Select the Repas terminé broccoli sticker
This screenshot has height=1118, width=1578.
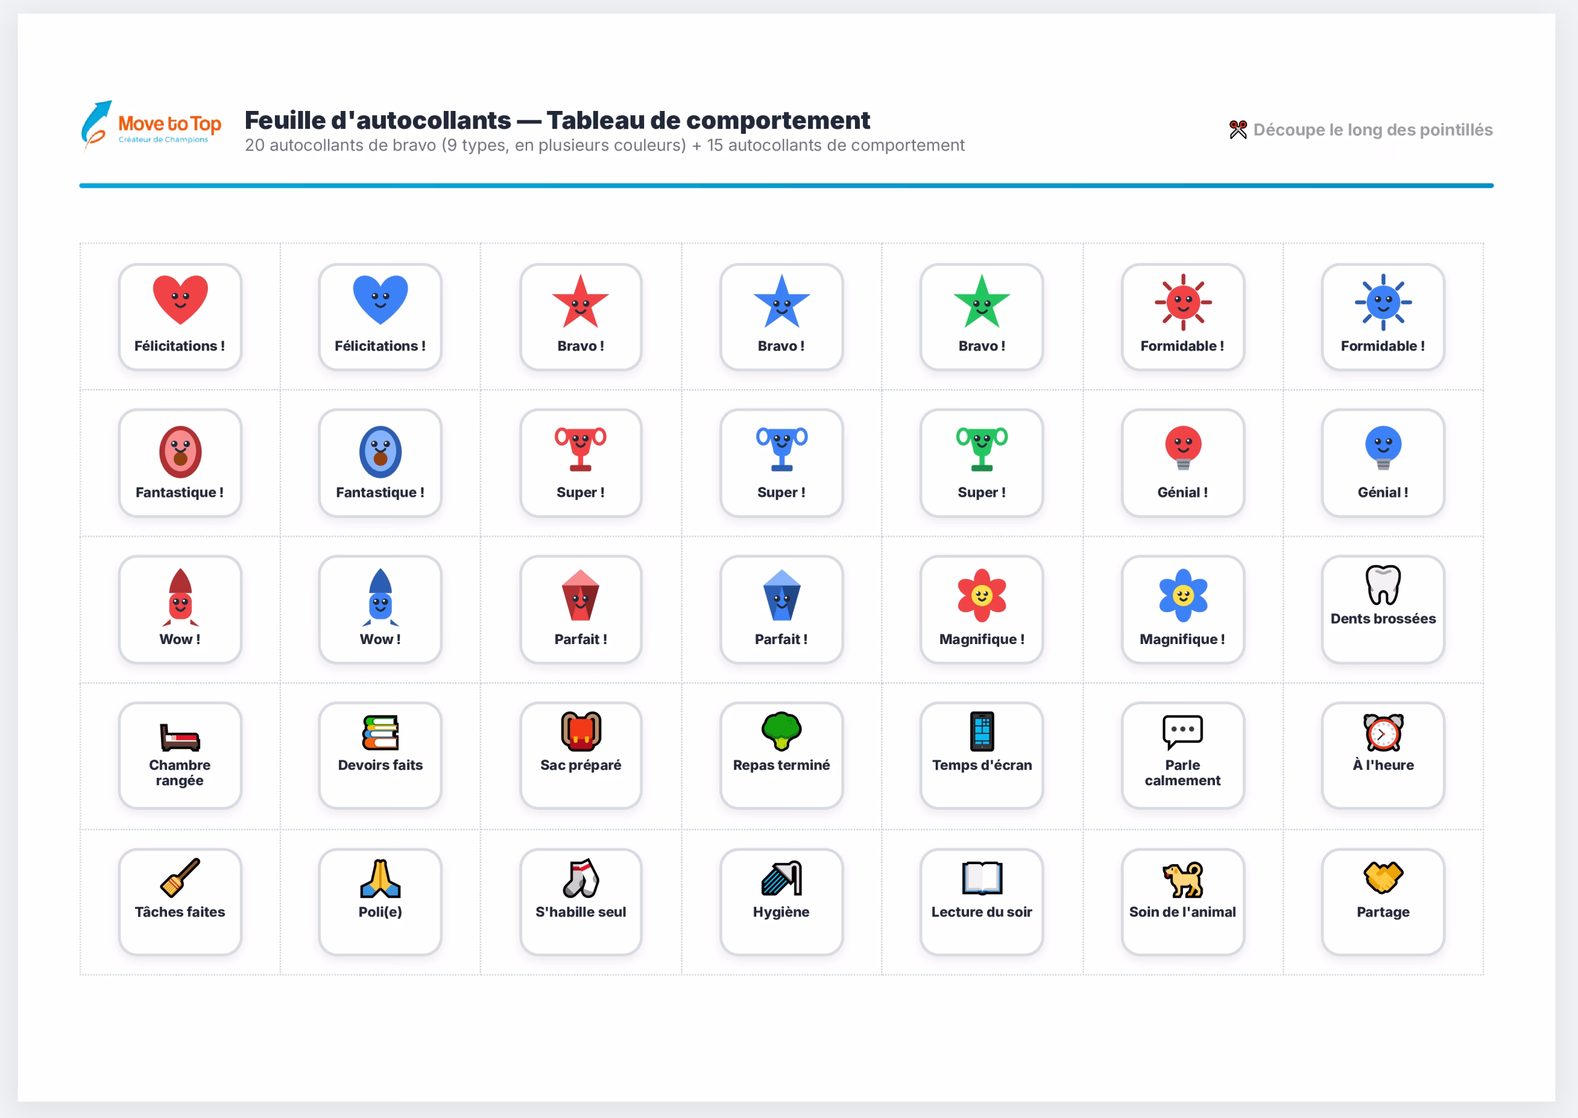tap(782, 755)
